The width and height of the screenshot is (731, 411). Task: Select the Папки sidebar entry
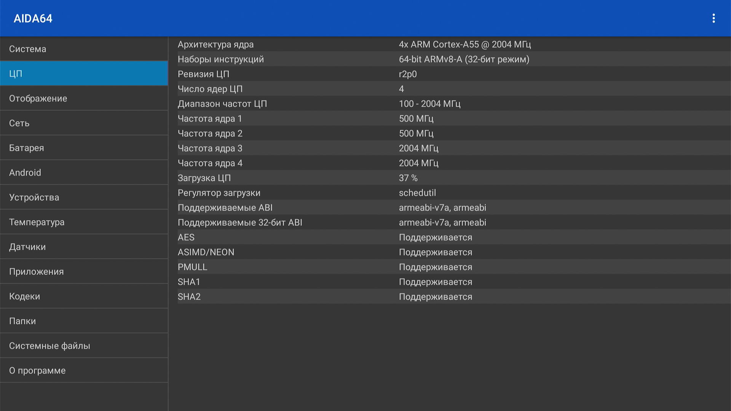pyautogui.click(x=84, y=321)
